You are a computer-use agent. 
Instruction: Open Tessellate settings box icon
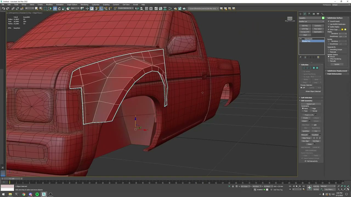(320, 135)
